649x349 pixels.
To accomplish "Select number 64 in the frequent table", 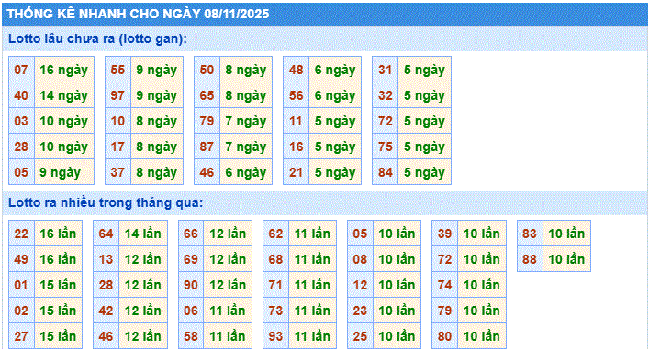I will (x=106, y=234).
